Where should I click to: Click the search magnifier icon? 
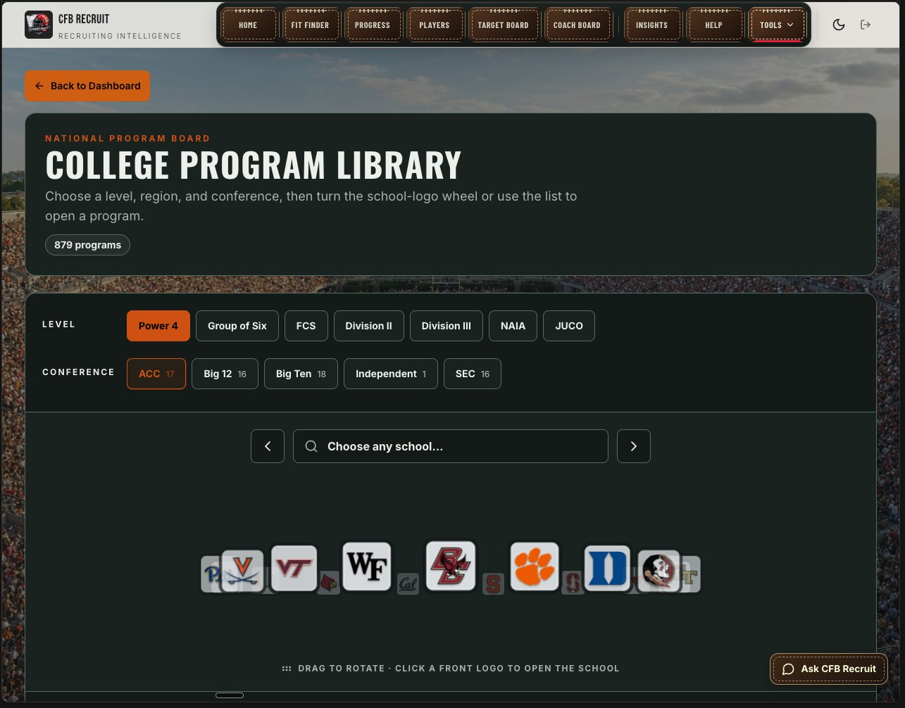(x=311, y=446)
